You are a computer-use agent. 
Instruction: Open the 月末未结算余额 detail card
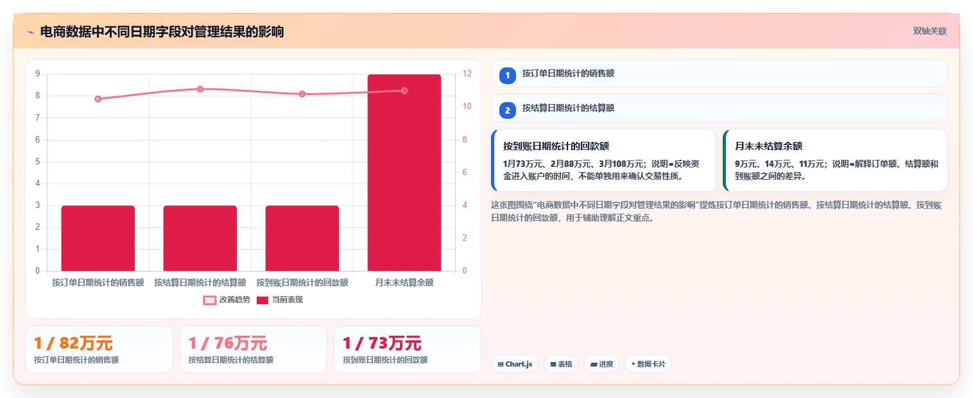(x=835, y=160)
